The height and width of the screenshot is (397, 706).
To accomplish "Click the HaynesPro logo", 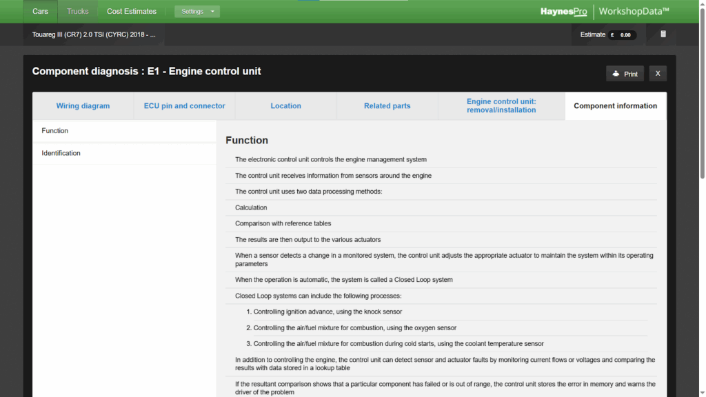I will click(x=564, y=12).
